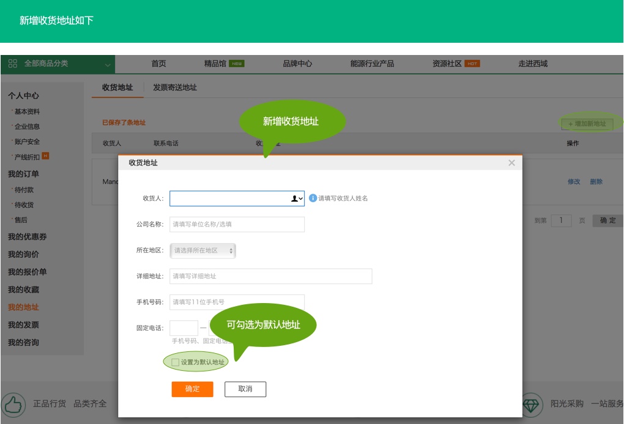This screenshot has width=624, height=424.
Task: Click the grid icon beside 全部商品分类
Action: [13, 64]
